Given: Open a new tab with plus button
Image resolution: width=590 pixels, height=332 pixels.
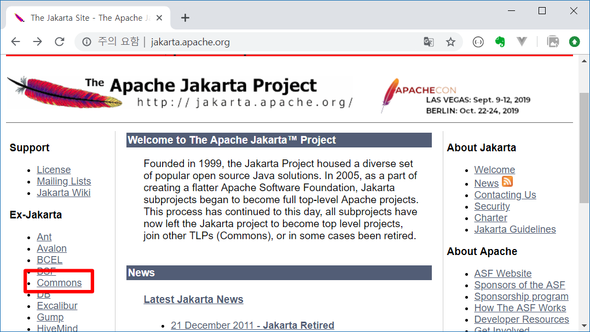Looking at the screenshot, I should (x=185, y=17).
